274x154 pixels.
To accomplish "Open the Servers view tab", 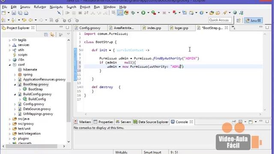I will coord(123,122).
